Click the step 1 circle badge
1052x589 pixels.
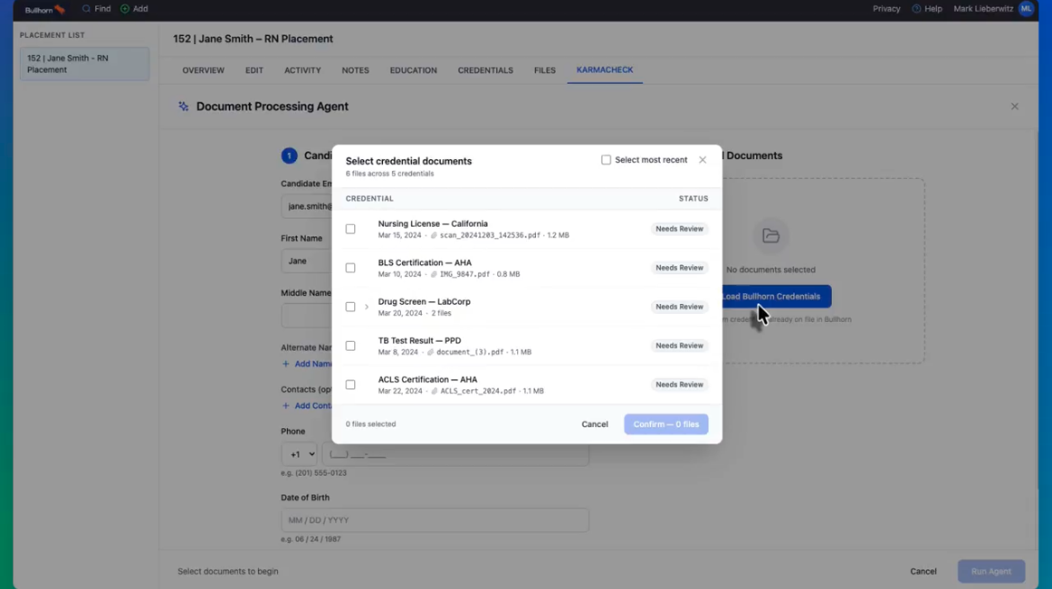coord(290,156)
